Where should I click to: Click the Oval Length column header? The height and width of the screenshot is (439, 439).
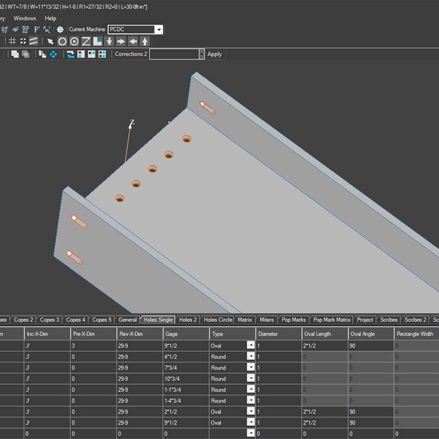325,333
